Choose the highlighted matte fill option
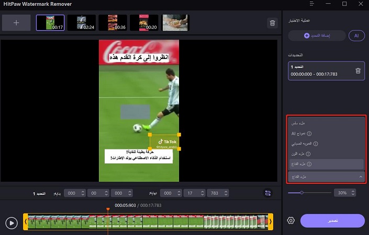Viewport: 369px width, 235px height. [x=327, y=164]
